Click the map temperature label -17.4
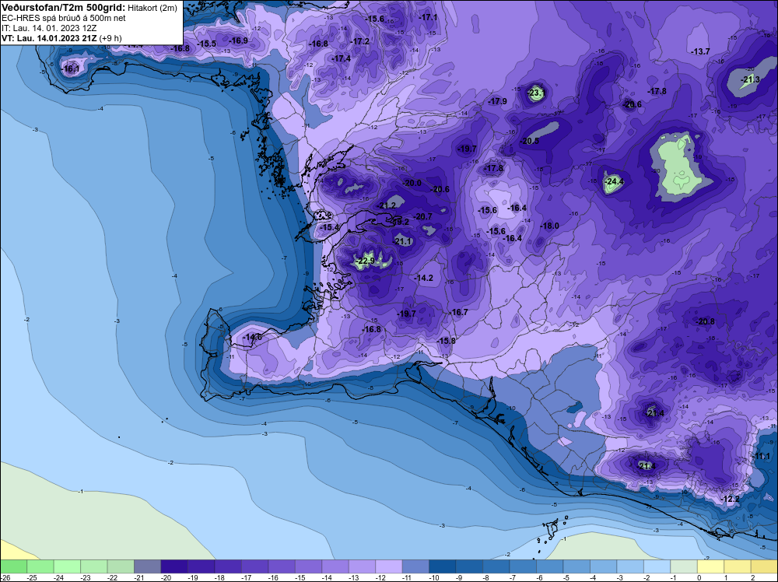The image size is (778, 582). tap(342, 58)
